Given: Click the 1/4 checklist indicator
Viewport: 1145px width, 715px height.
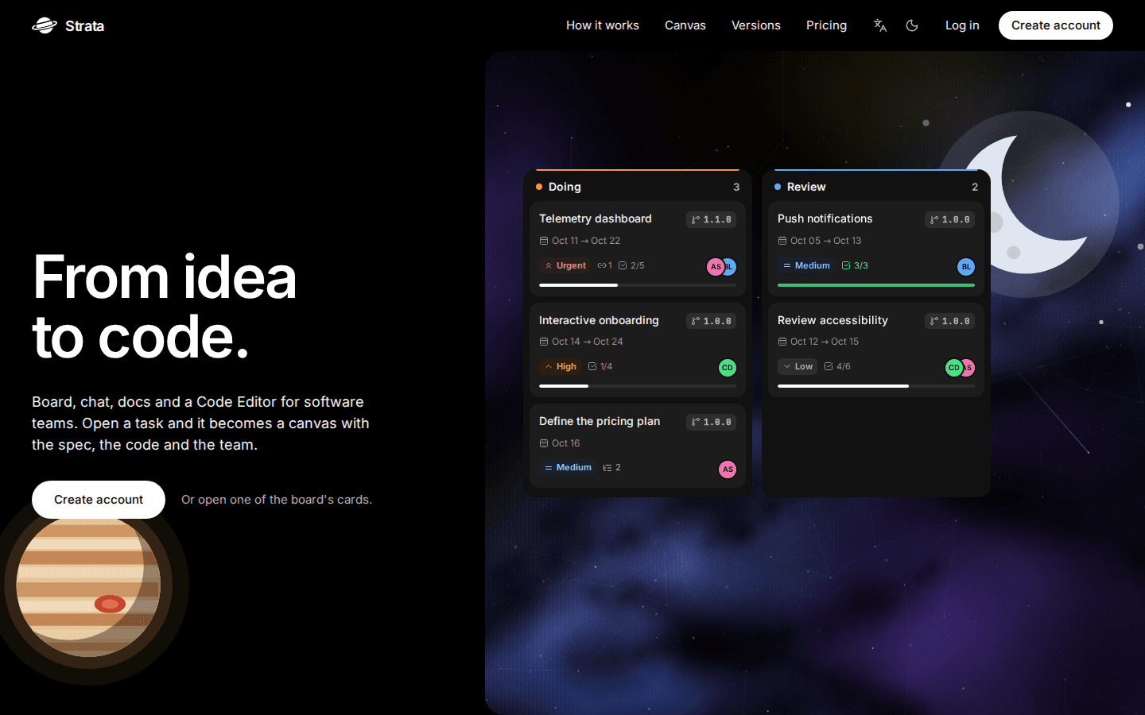Looking at the screenshot, I should pyautogui.click(x=600, y=366).
